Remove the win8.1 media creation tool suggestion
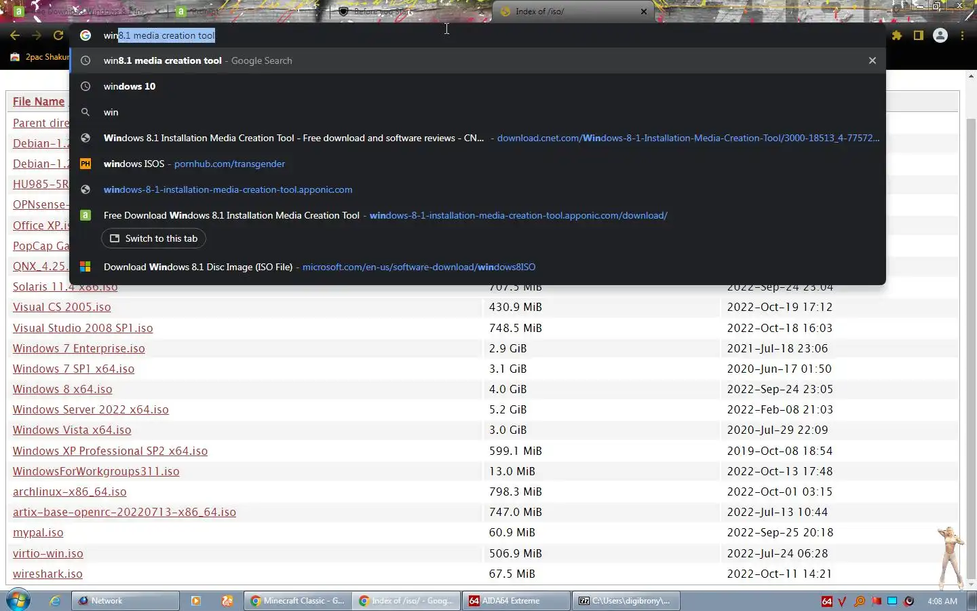 pyautogui.click(x=873, y=60)
